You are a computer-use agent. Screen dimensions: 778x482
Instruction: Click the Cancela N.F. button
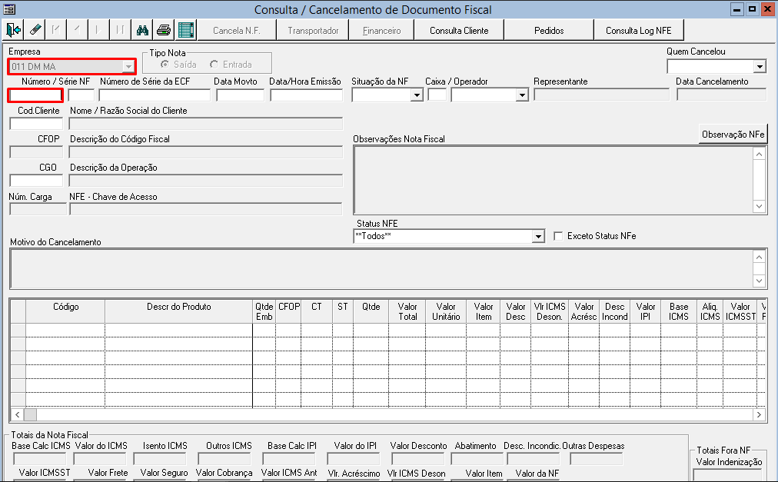point(236,30)
